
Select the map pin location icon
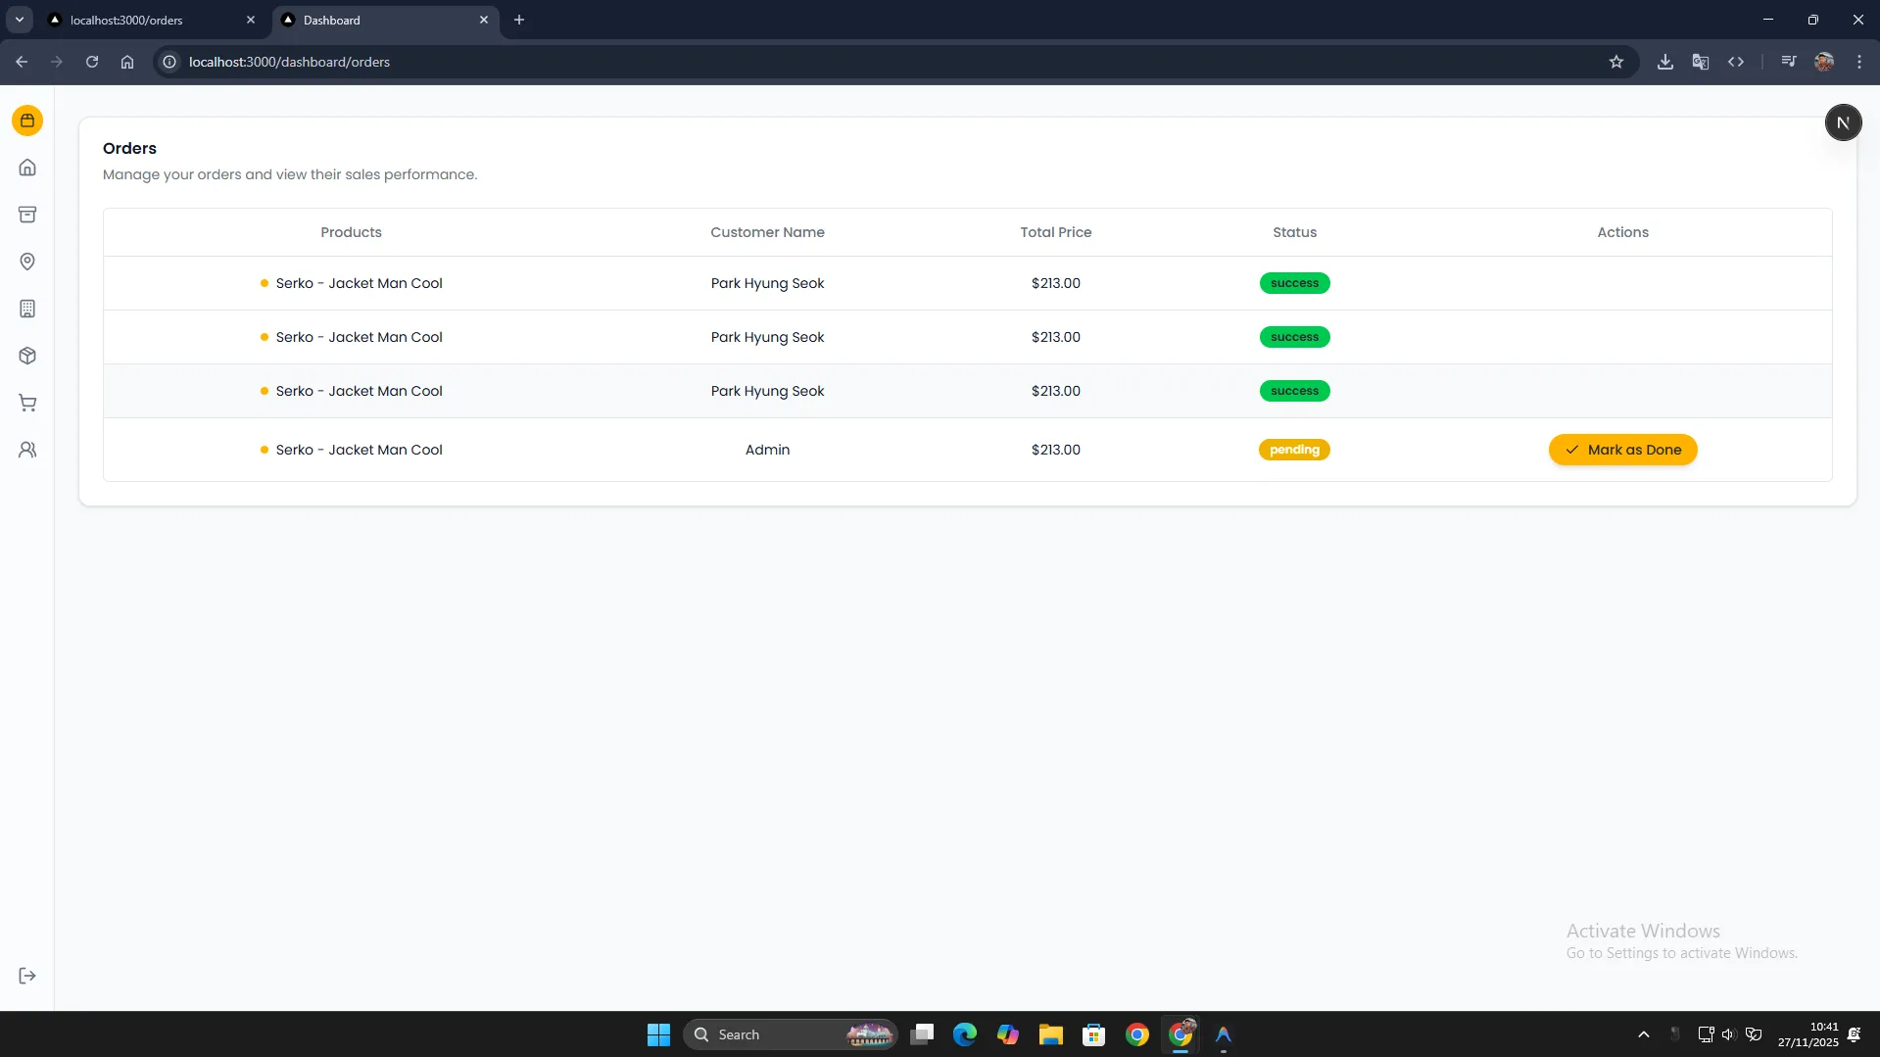click(x=27, y=262)
